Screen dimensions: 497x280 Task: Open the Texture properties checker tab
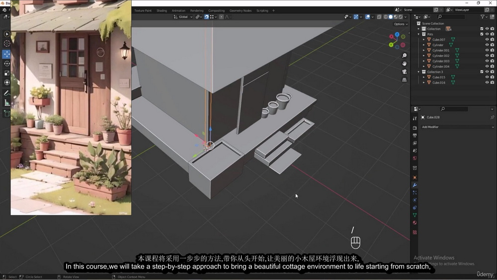point(414,232)
